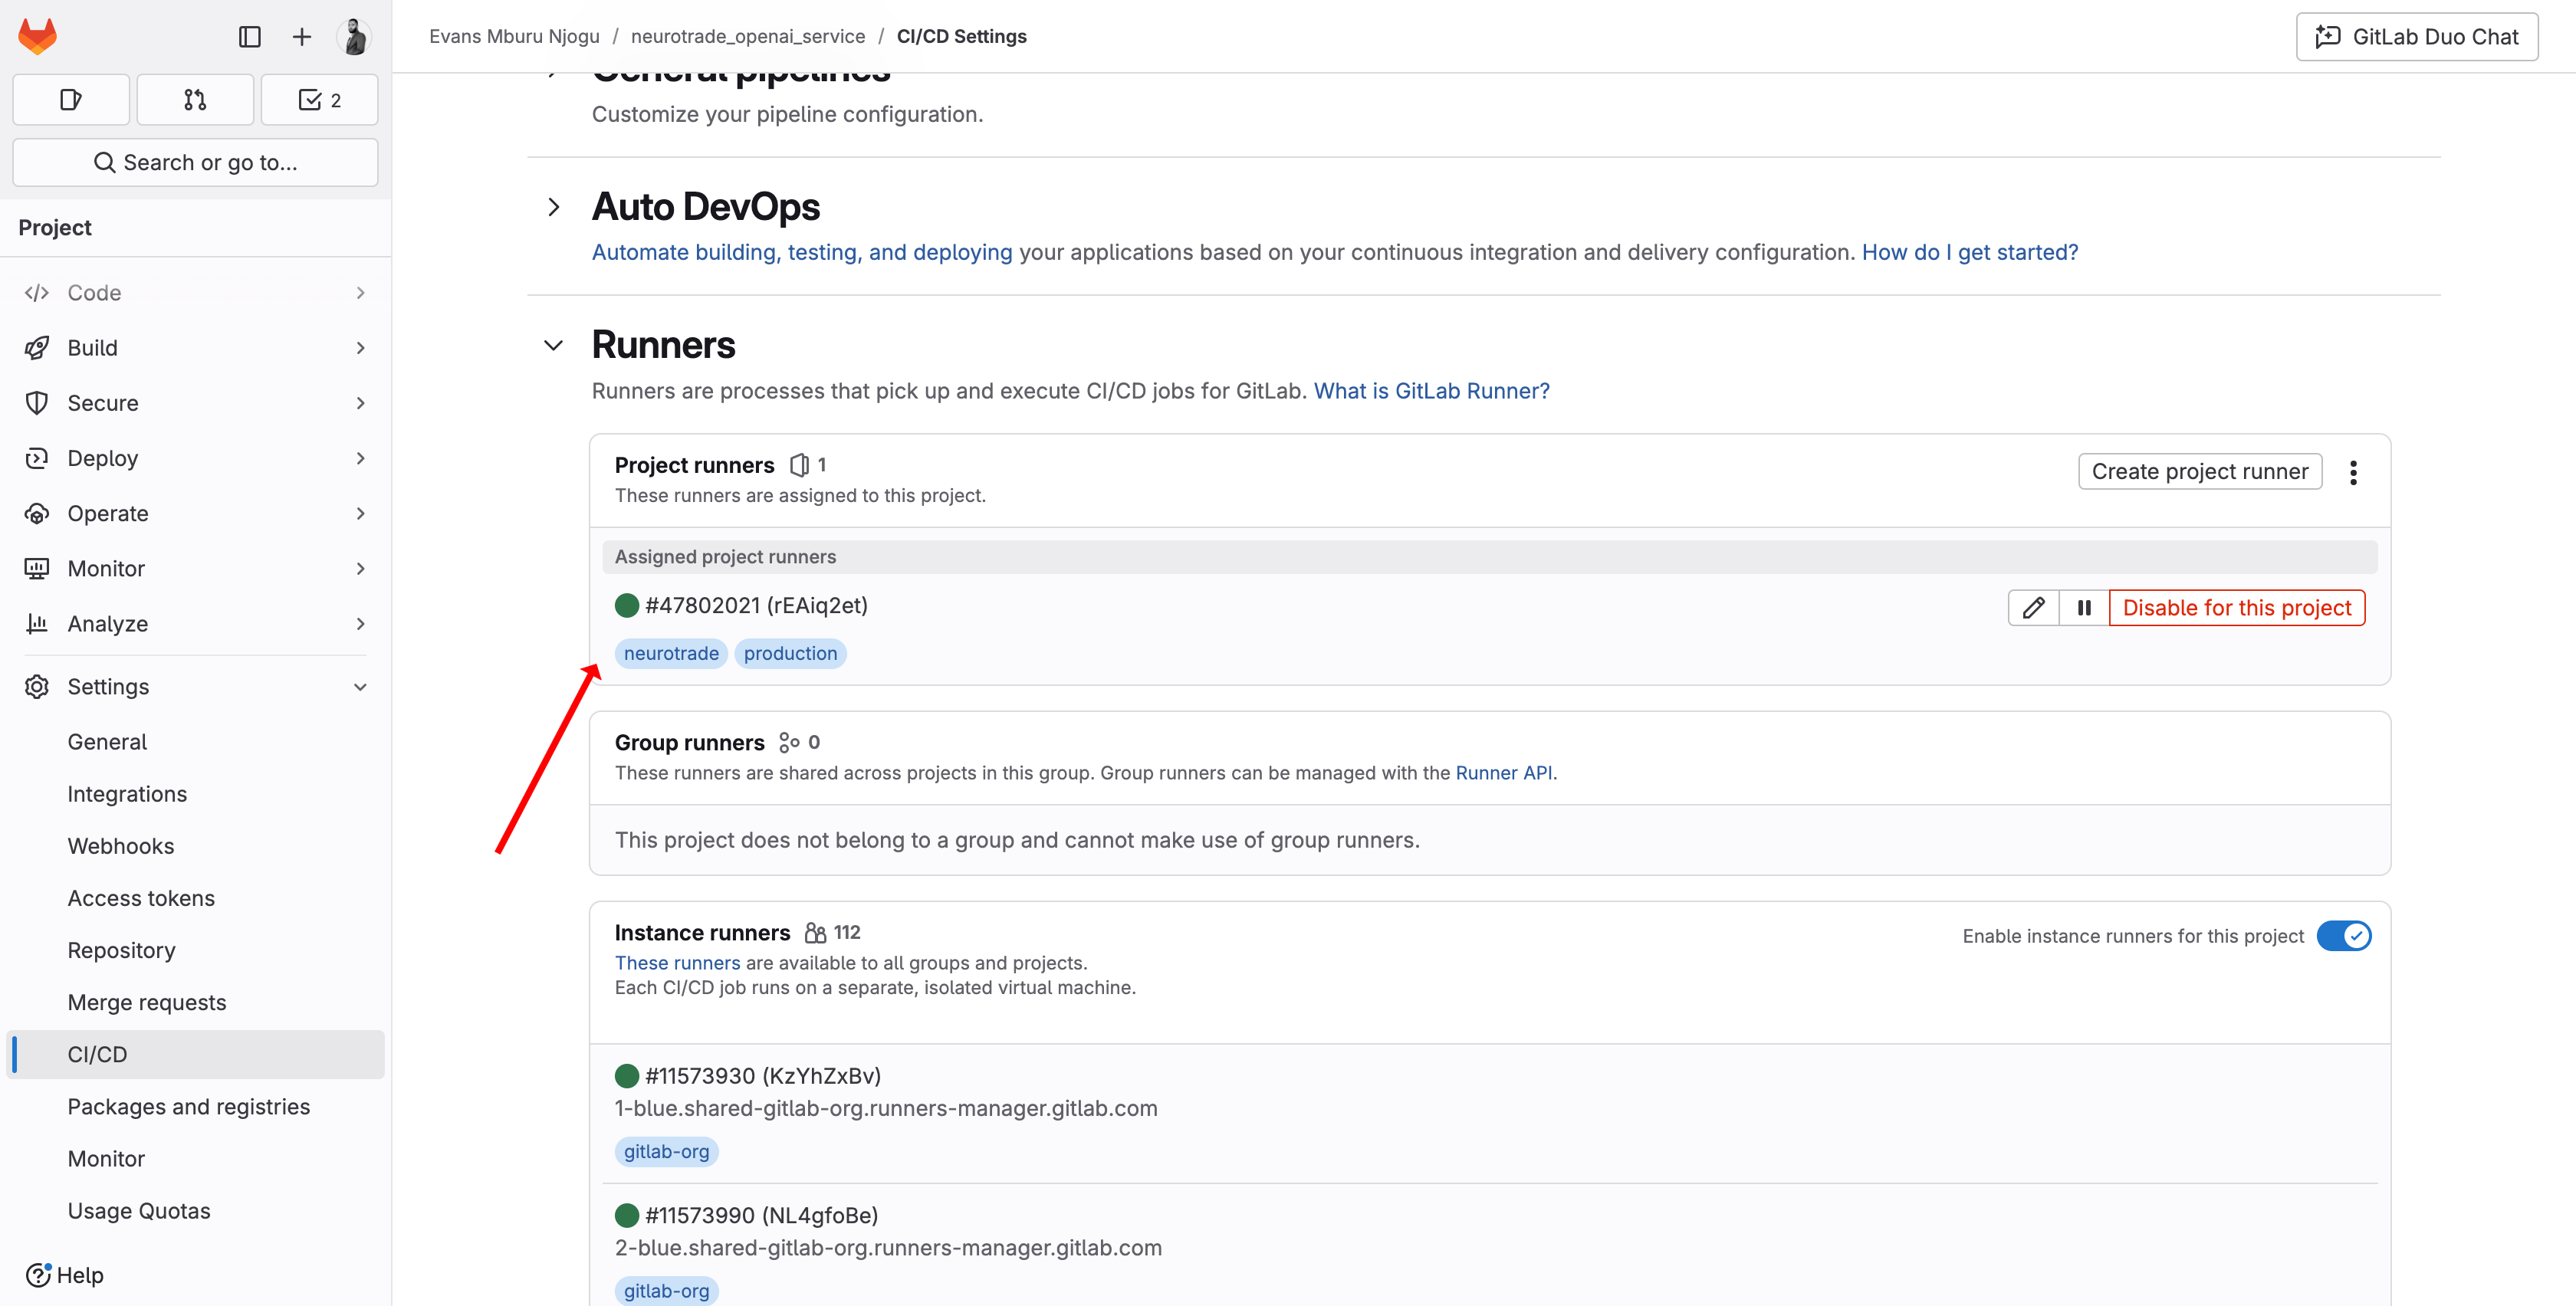
Task: Click Disable for this project button
Action: pos(2236,608)
